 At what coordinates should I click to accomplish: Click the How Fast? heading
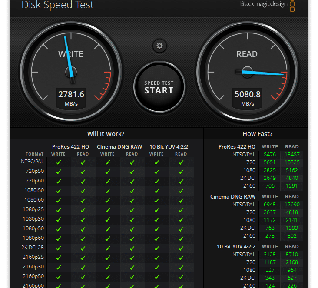point(257,134)
